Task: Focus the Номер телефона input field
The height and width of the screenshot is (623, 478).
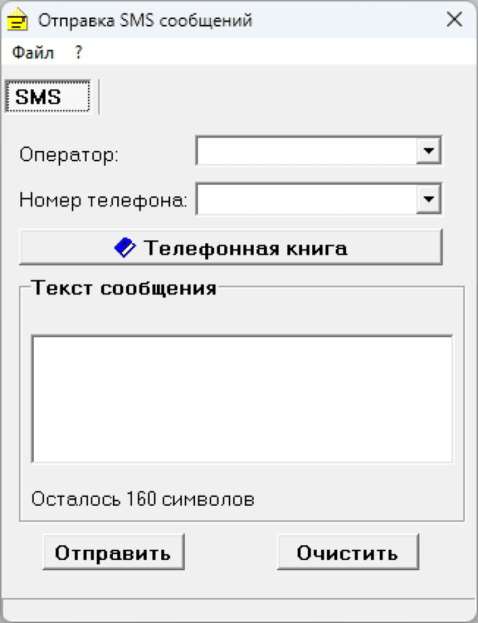Action: pyautogui.click(x=306, y=200)
